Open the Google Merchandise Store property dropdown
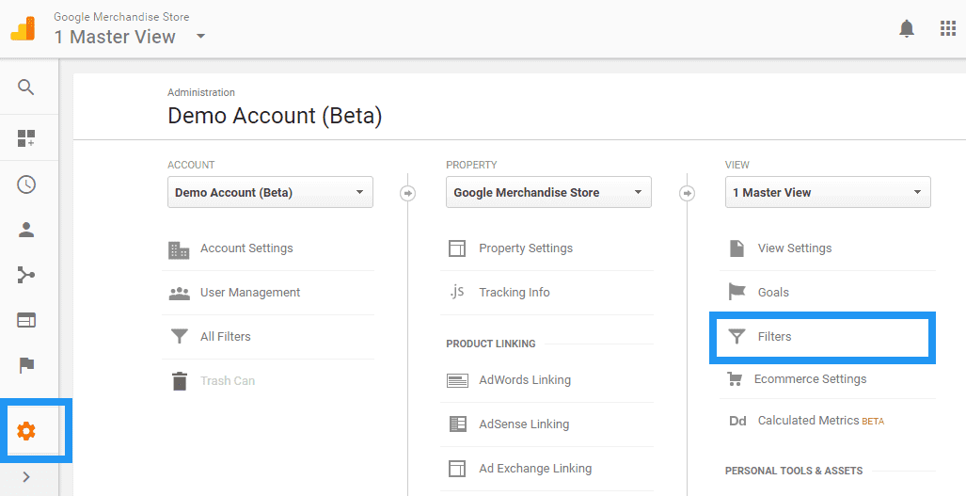Image resolution: width=966 pixels, height=496 pixels. (548, 192)
